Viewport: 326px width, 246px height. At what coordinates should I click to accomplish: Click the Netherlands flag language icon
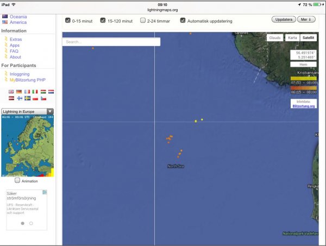click(51, 92)
